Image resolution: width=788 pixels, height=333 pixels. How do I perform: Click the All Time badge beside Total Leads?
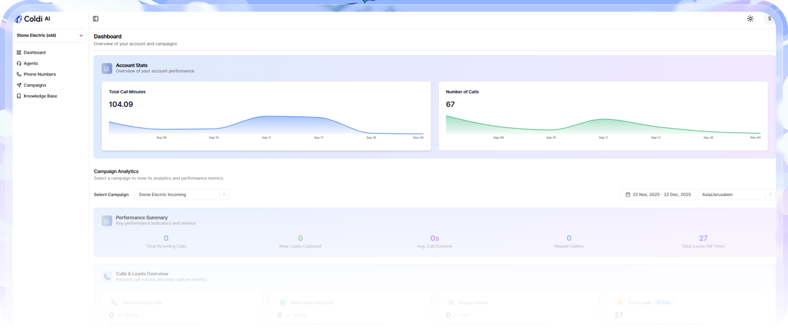coord(663,303)
